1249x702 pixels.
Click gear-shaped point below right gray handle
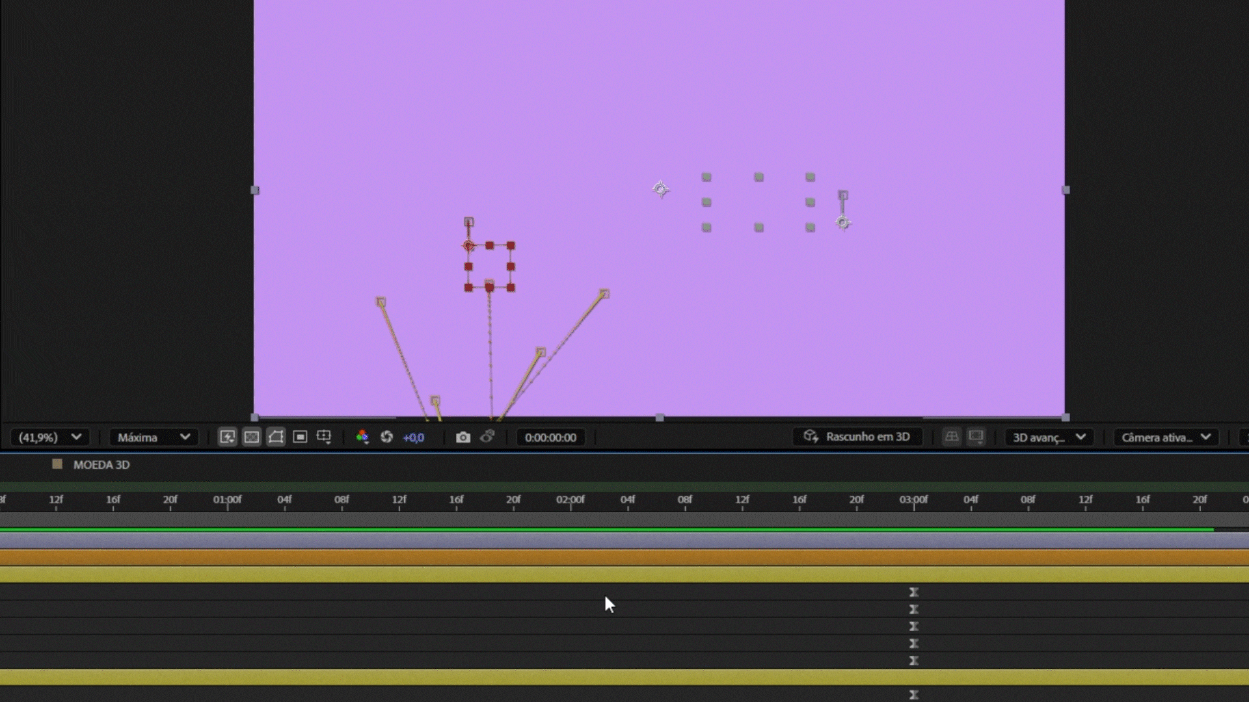pos(842,223)
